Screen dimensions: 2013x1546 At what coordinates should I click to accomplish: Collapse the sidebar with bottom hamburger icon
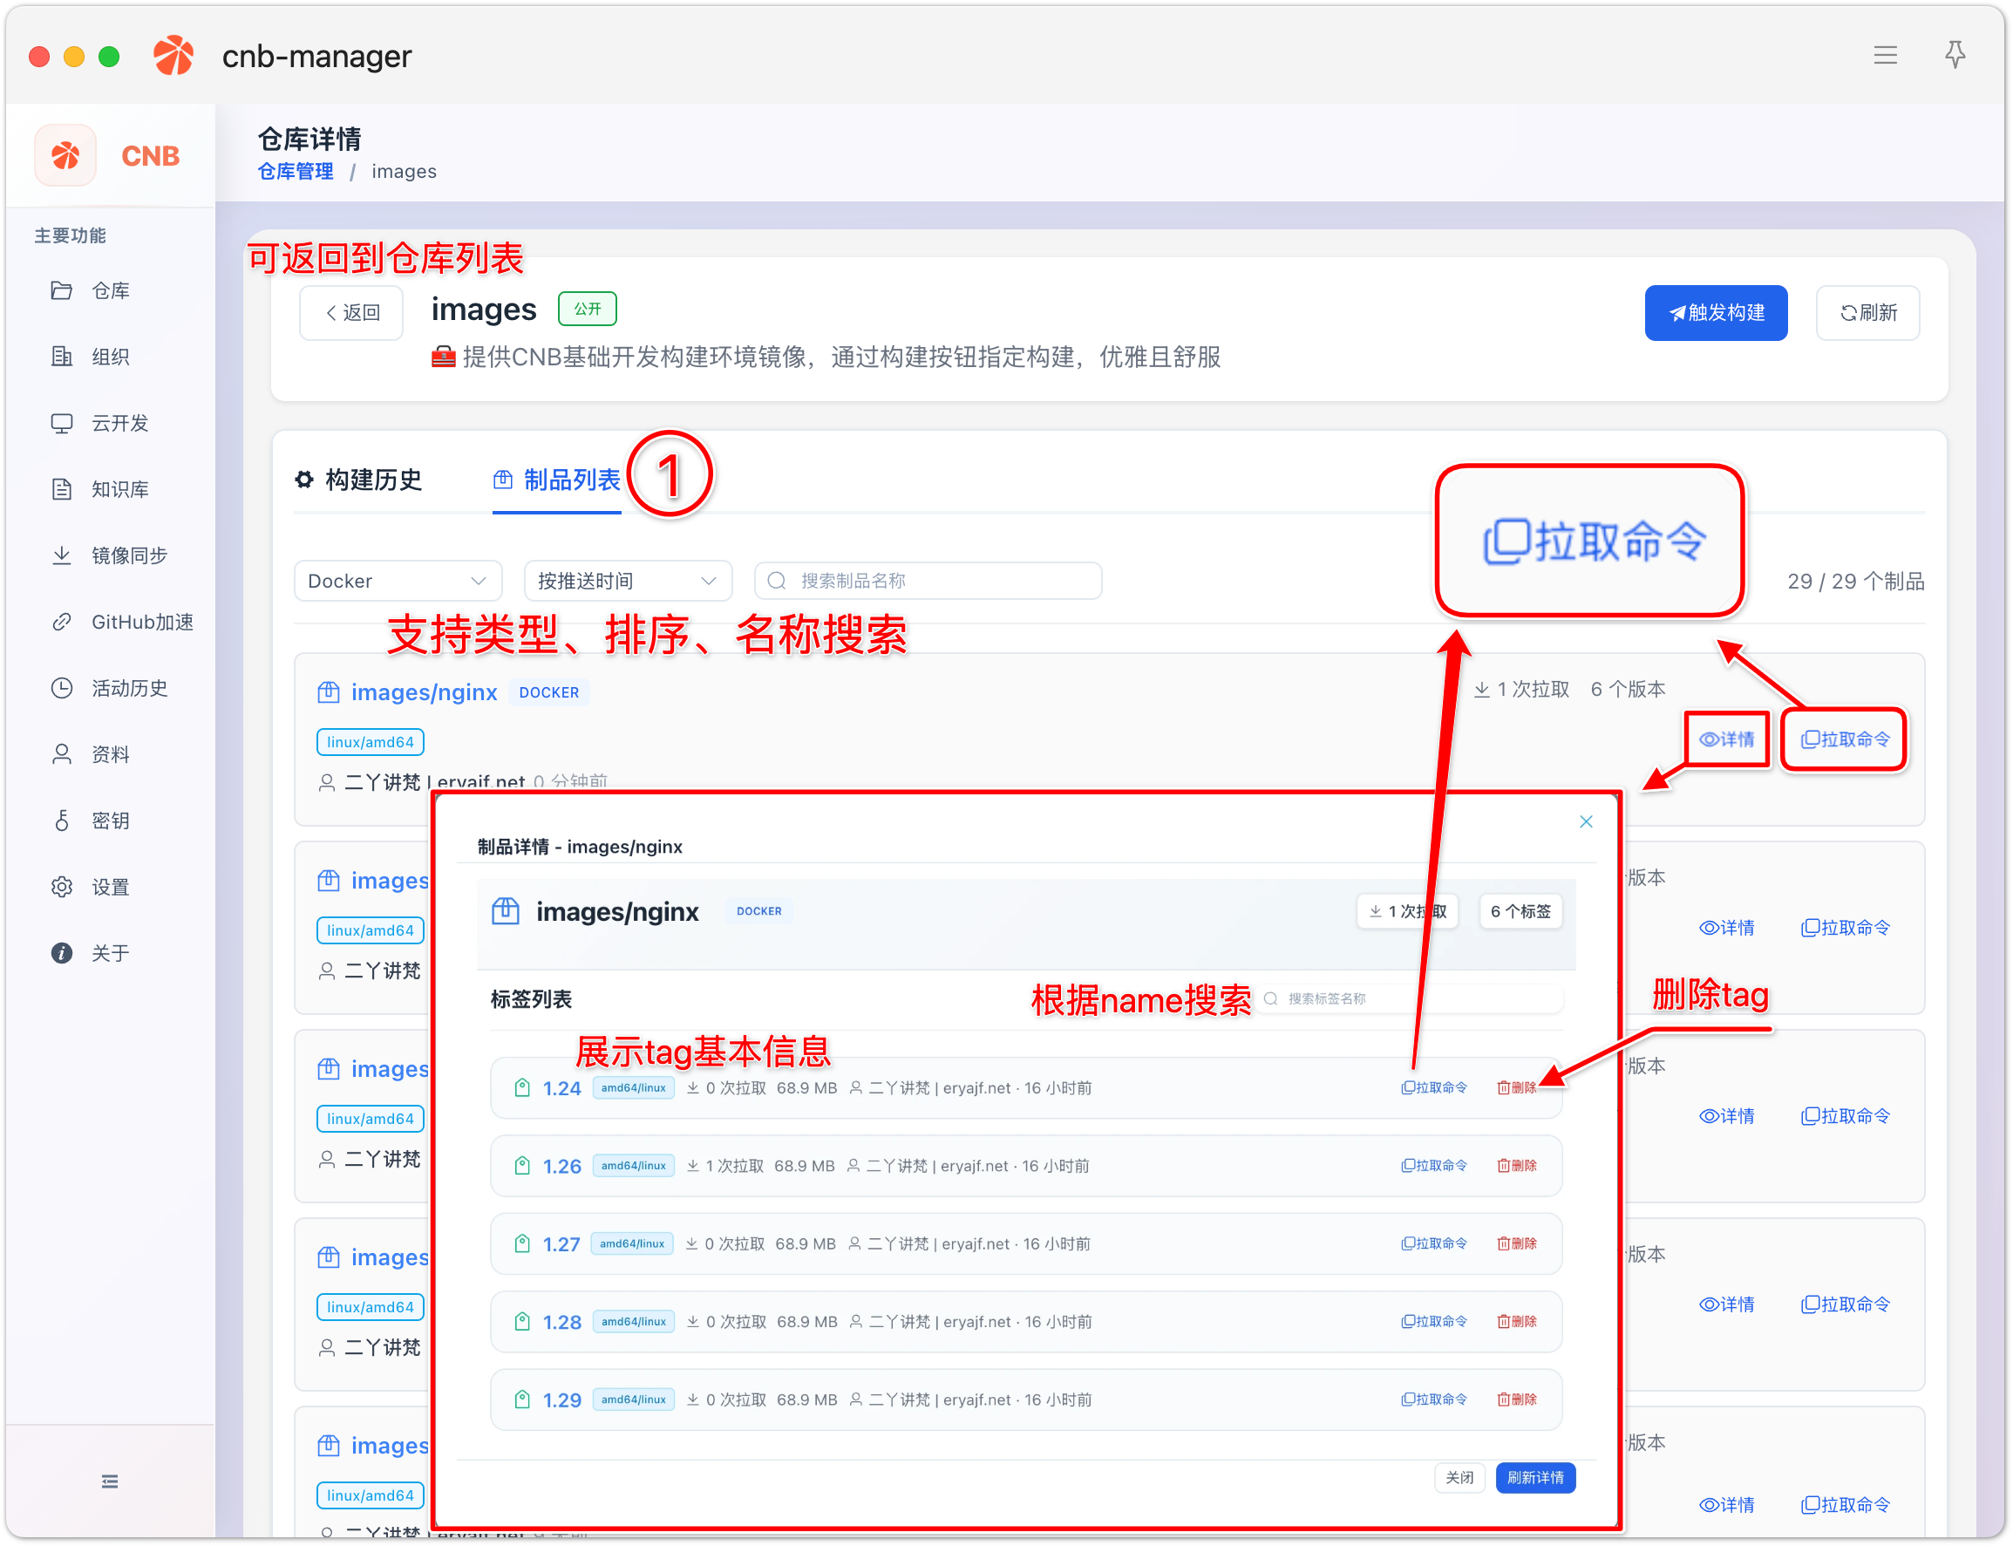[x=110, y=1481]
